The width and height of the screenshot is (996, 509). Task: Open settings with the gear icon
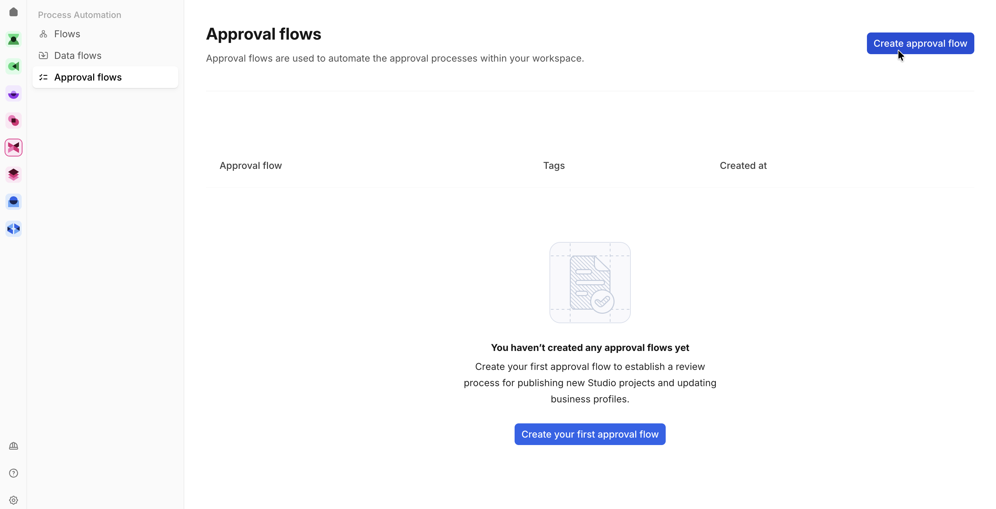click(x=14, y=500)
